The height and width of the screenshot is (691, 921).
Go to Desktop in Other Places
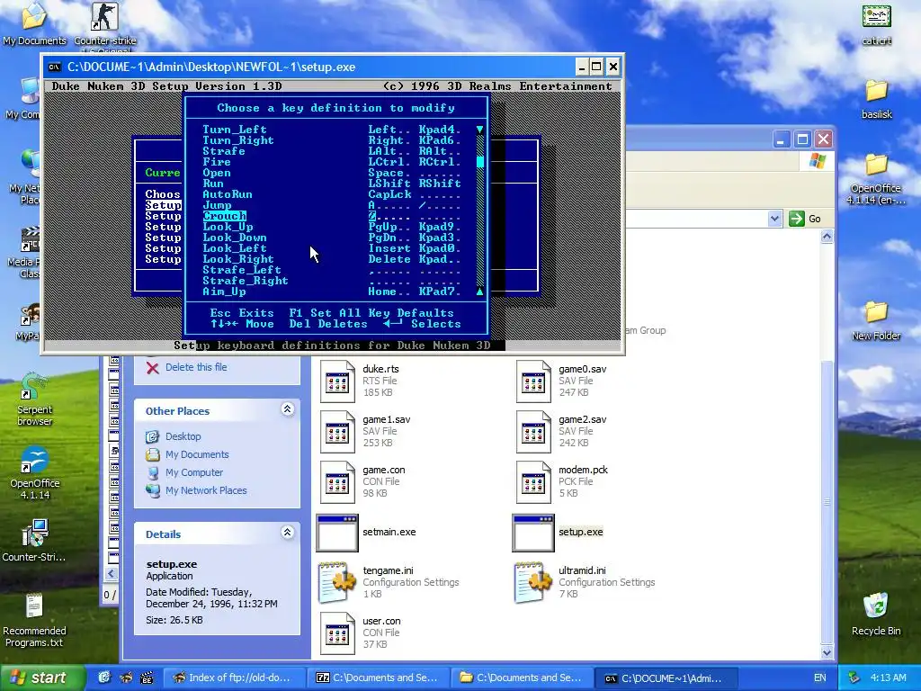[183, 436]
